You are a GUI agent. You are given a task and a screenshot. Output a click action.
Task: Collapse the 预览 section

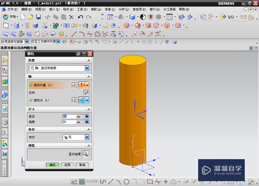click(x=89, y=145)
